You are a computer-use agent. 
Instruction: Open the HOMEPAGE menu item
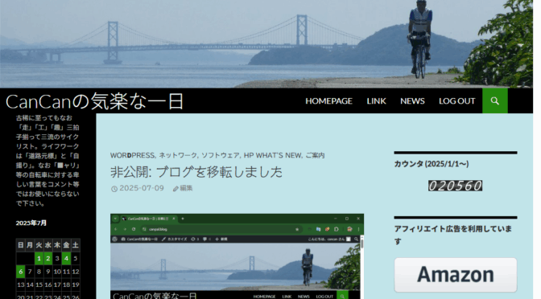point(328,101)
